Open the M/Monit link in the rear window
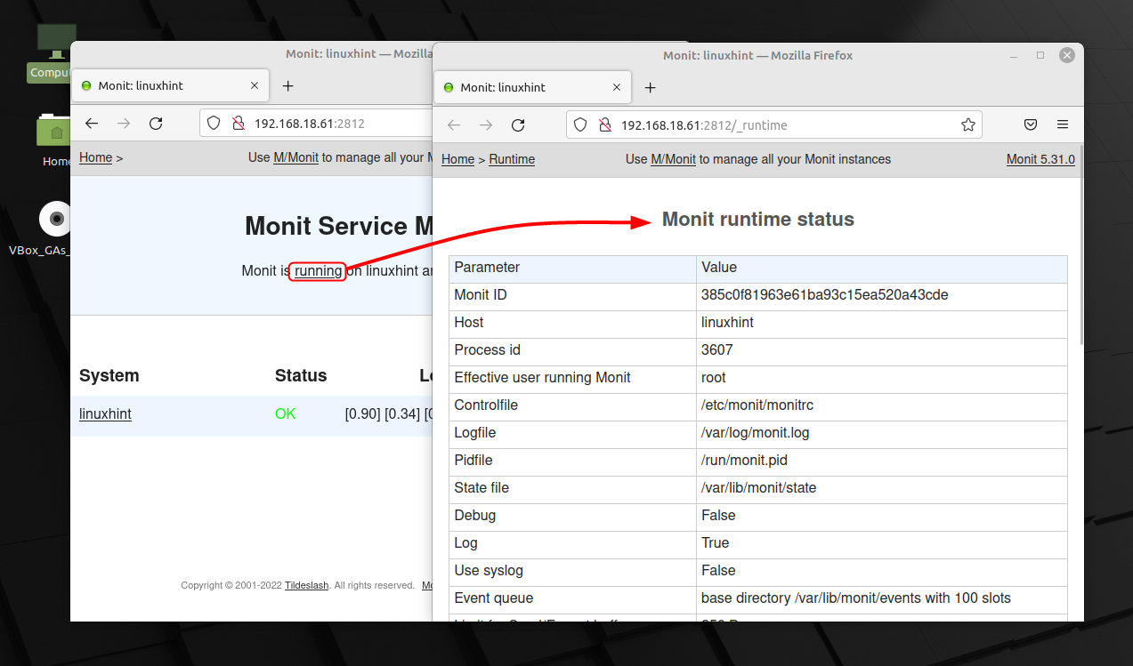This screenshot has width=1133, height=666. point(295,157)
